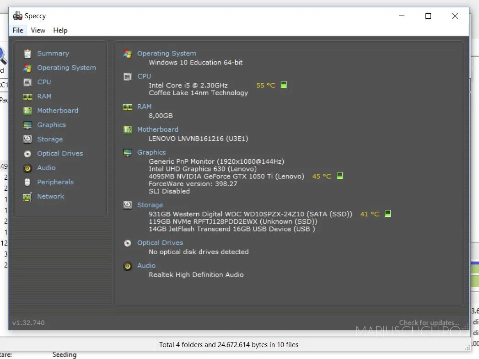Click the Optical Drives disc icon in the main panel
479x359 pixels.
(x=127, y=243)
